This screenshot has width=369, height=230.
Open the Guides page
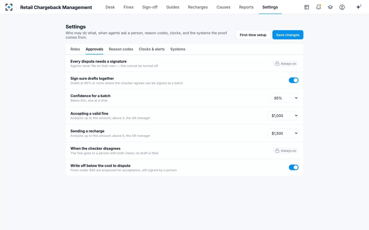(173, 7)
